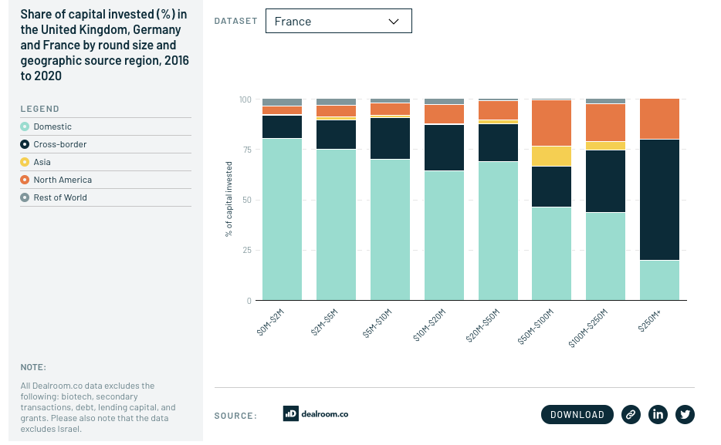Click the copy link icon
Viewport: 721px width, 445px height.
[x=631, y=414]
